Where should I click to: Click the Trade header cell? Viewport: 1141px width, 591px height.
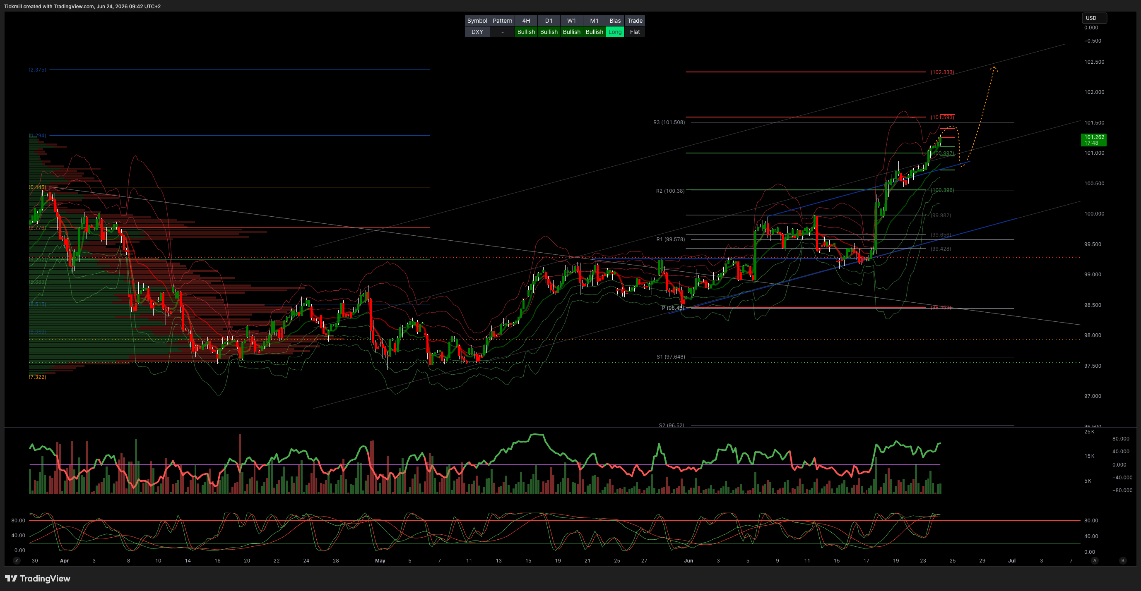click(x=635, y=21)
